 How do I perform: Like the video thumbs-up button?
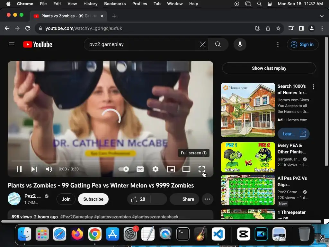(x=138, y=199)
